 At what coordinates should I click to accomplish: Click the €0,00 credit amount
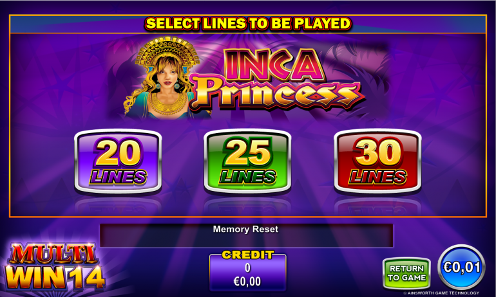coord(247,281)
